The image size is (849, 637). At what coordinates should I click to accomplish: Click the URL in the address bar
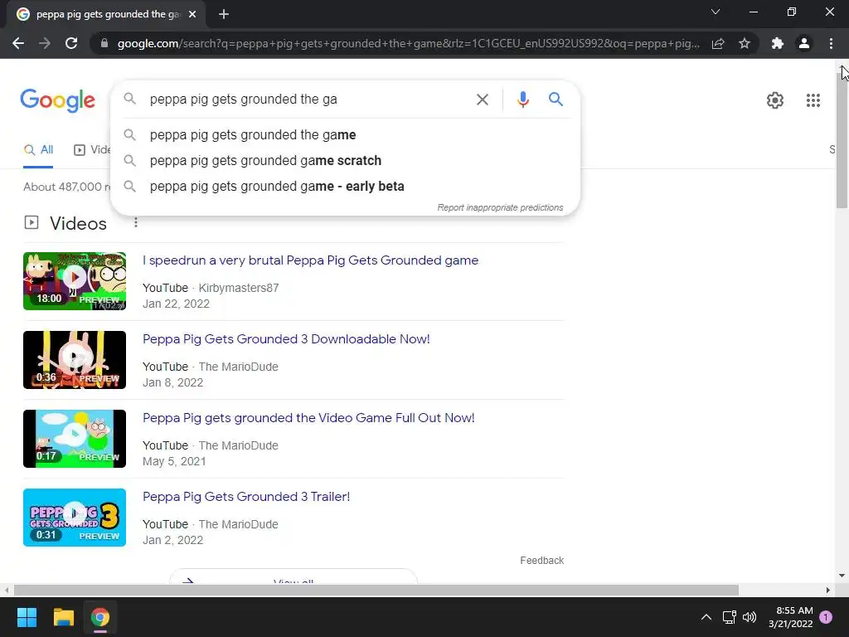click(x=408, y=43)
